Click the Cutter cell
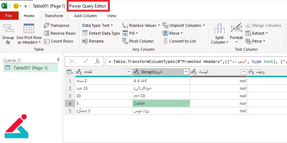The height and width of the screenshot is (143, 287). click(161, 103)
